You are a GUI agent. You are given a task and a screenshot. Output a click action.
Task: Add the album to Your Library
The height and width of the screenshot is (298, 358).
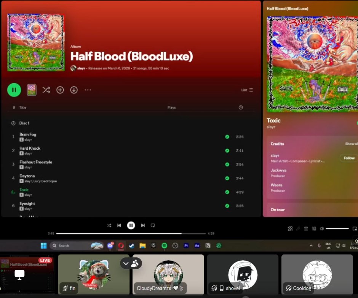click(x=60, y=90)
